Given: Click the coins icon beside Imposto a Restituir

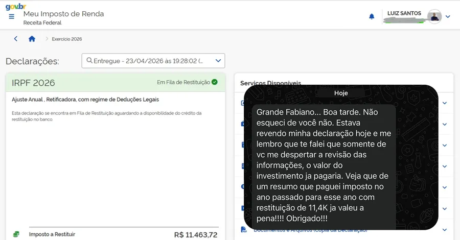Looking at the screenshot, I should (x=16, y=234).
